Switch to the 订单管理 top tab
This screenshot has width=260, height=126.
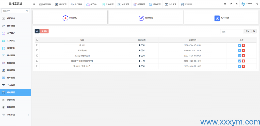pyautogui.click(x=155, y=4)
